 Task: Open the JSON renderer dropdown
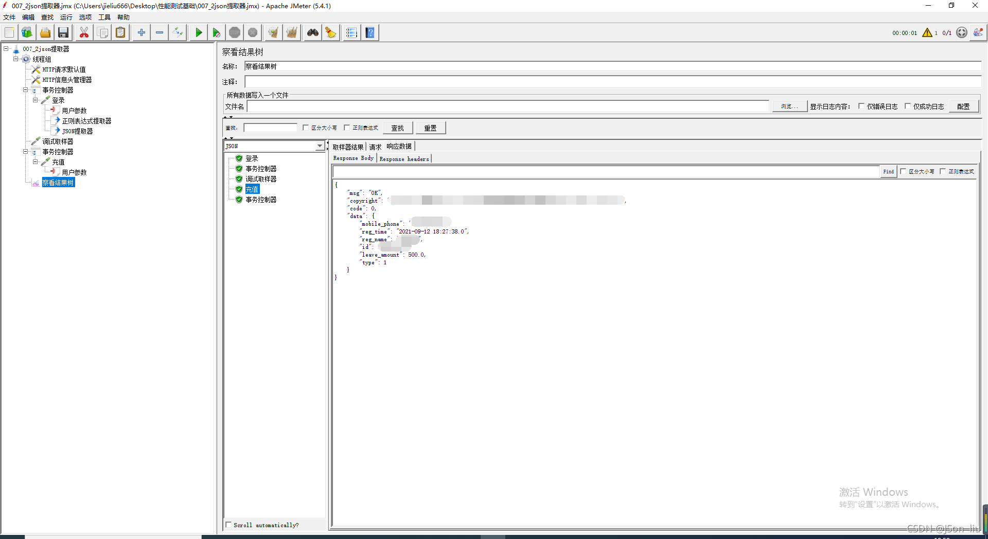click(320, 146)
